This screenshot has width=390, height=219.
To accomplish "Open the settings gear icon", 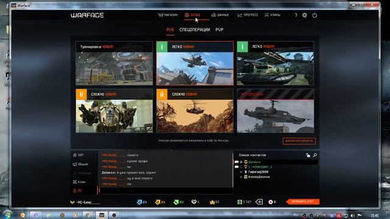I will 305,15.
